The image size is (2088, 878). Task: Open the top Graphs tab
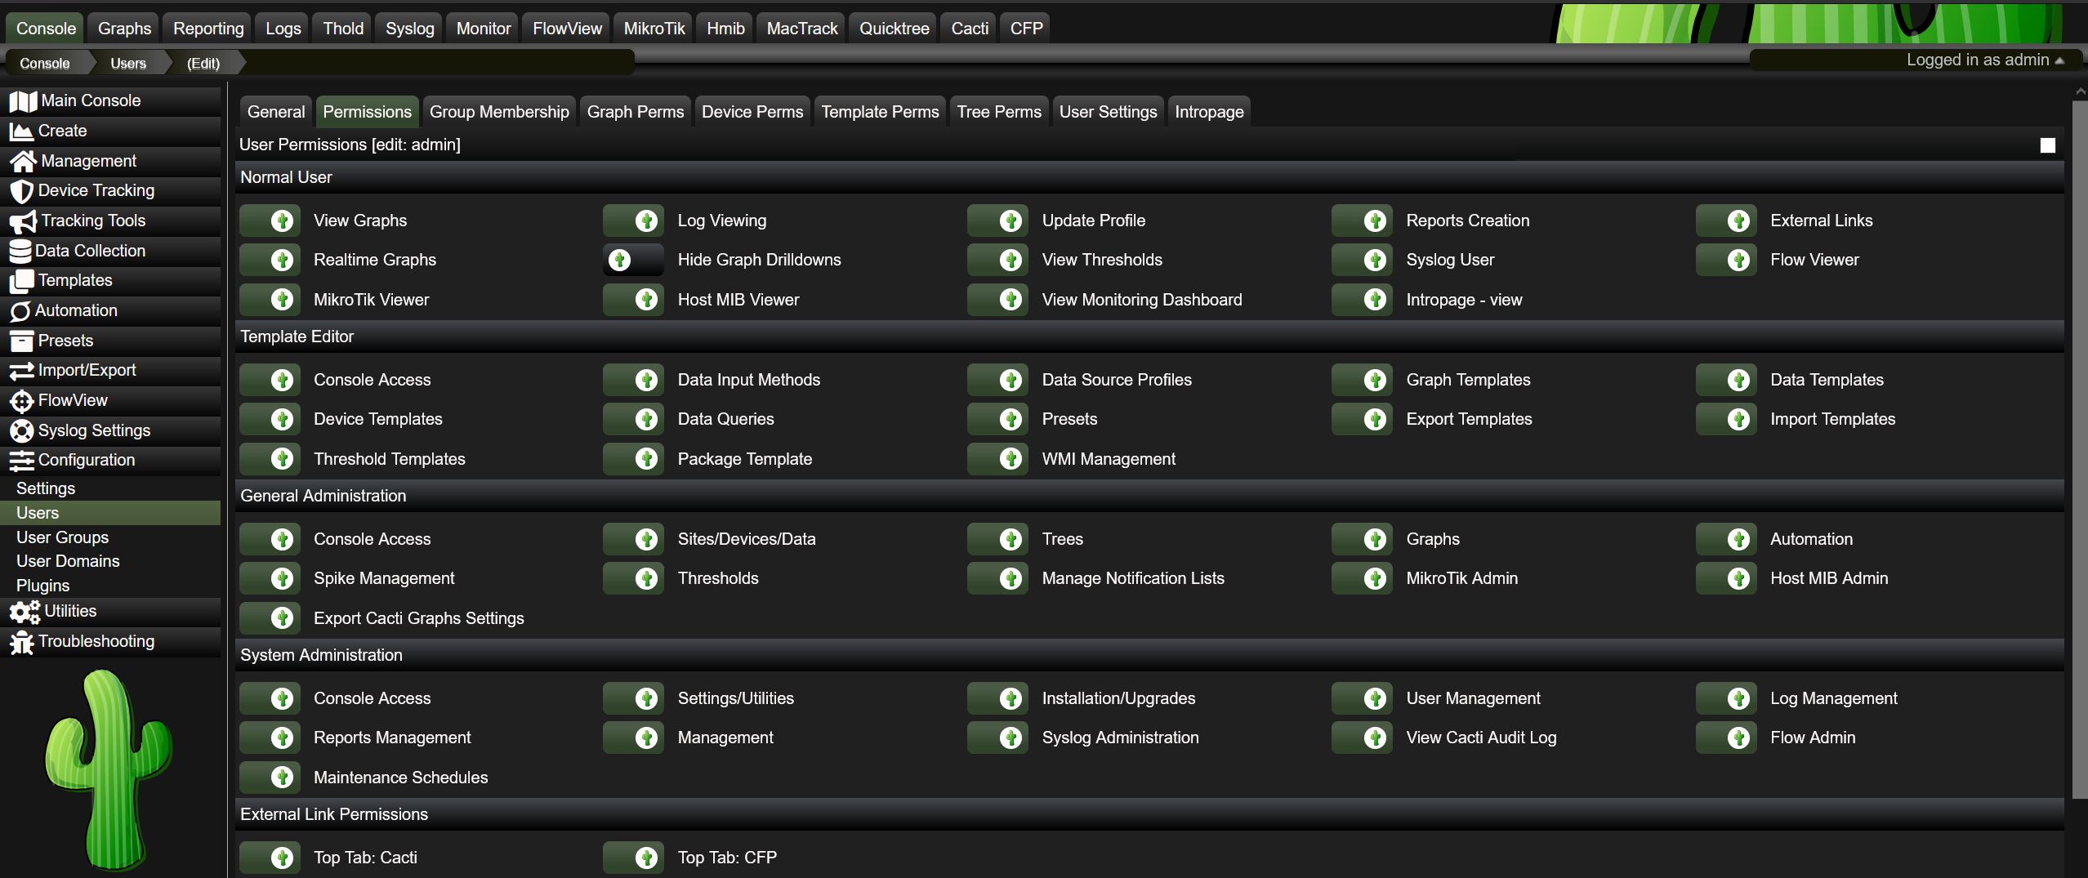pyautogui.click(x=124, y=29)
